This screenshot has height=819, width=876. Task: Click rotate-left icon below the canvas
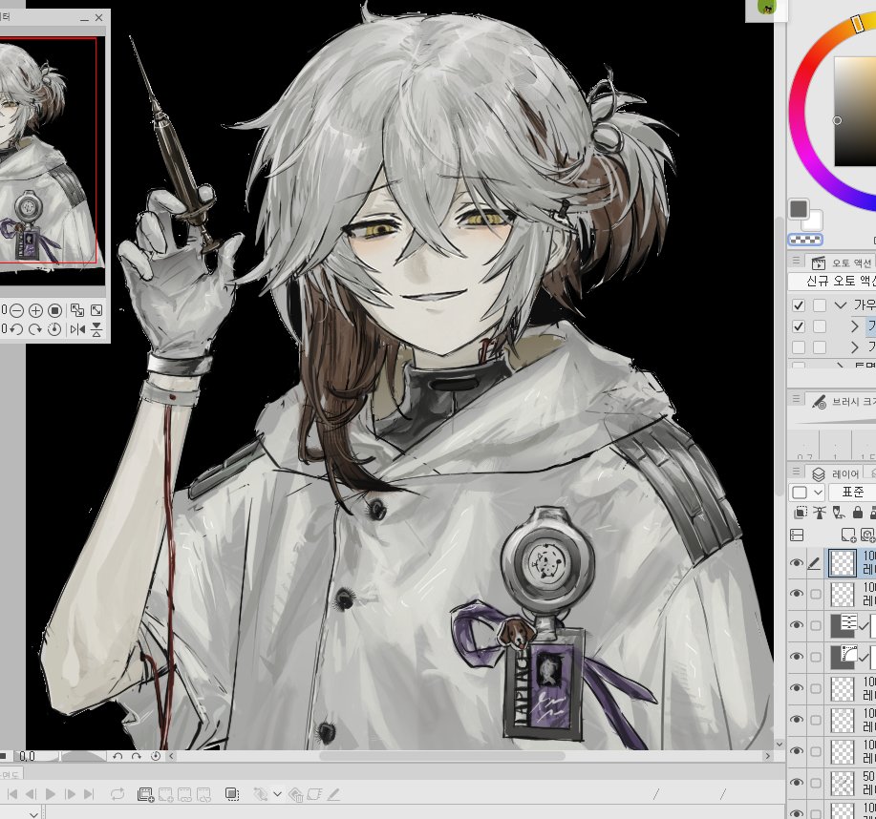[118, 756]
